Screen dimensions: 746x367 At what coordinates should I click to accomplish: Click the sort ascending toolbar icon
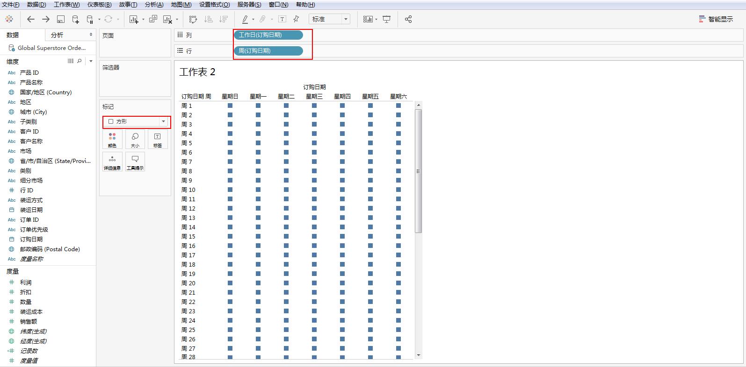pyautogui.click(x=209, y=19)
